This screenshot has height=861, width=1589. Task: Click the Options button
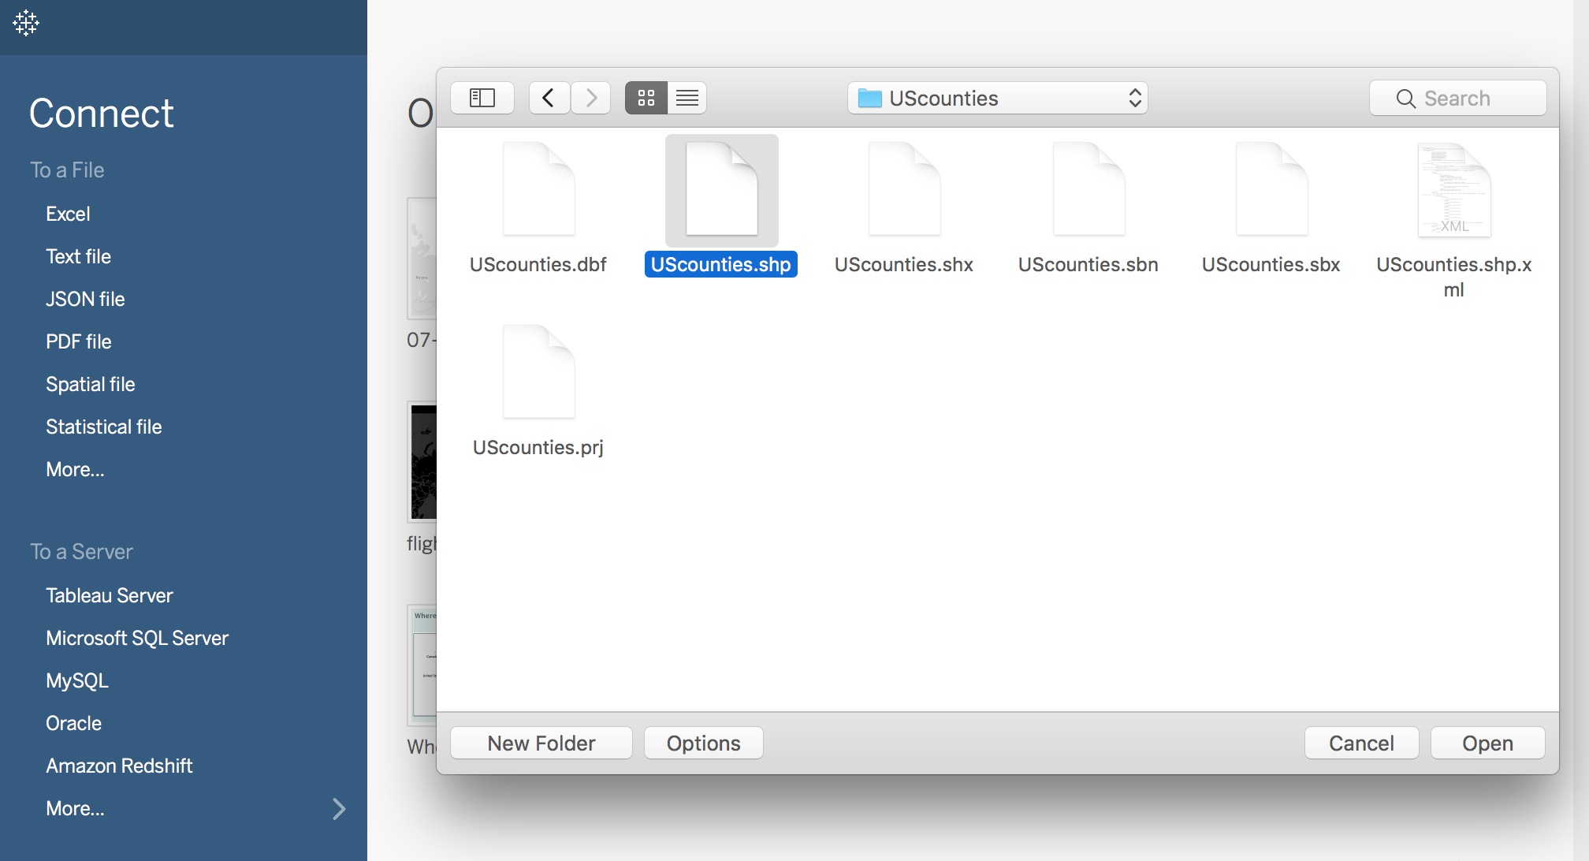[703, 743]
